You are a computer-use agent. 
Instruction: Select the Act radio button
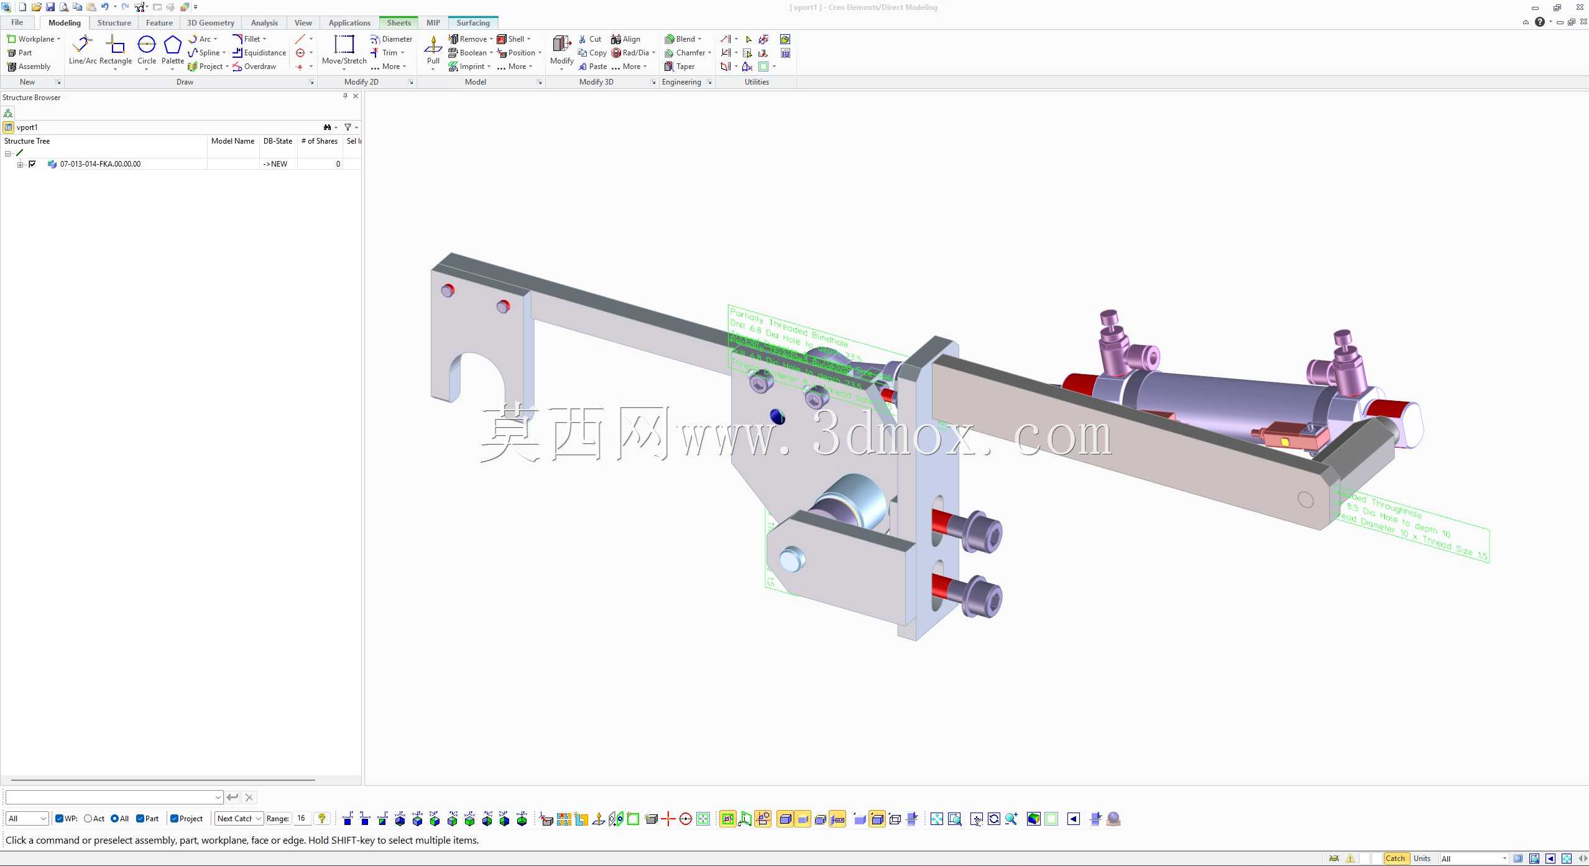coord(88,818)
